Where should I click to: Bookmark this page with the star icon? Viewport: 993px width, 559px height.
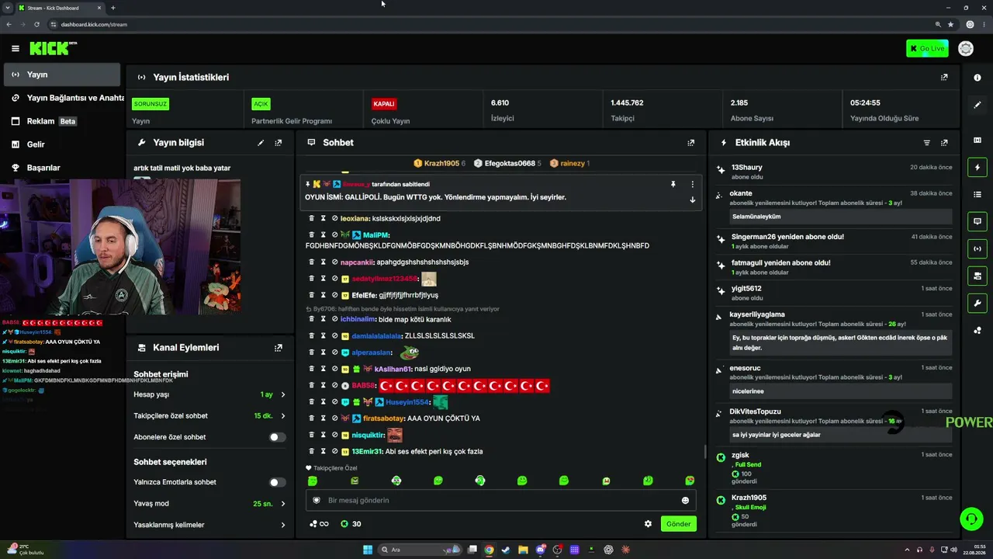tap(950, 24)
